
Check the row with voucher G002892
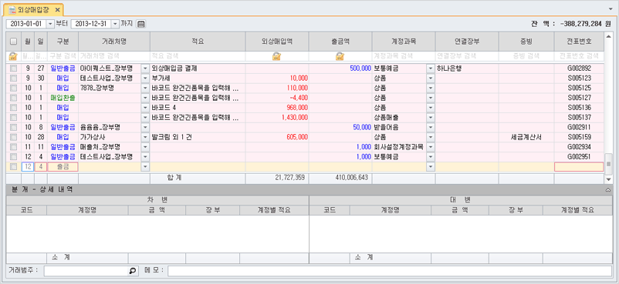point(13,68)
